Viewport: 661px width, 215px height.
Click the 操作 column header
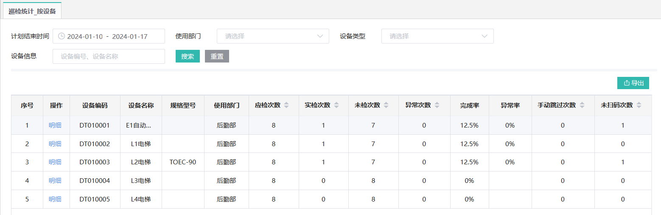pyautogui.click(x=56, y=105)
